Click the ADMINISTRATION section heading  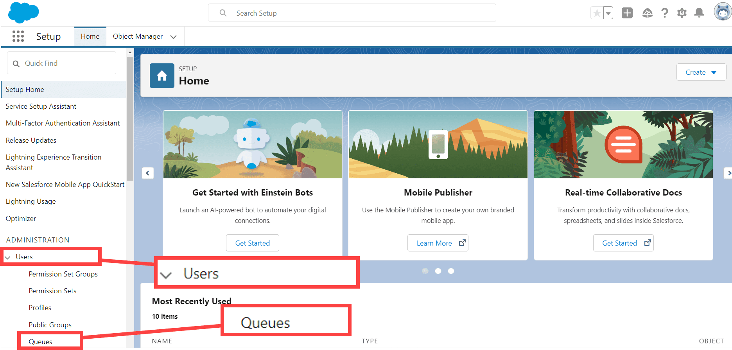click(x=38, y=240)
